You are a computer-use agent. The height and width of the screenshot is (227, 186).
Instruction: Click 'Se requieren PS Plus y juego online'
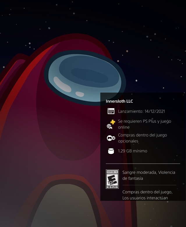(x=144, y=124)
